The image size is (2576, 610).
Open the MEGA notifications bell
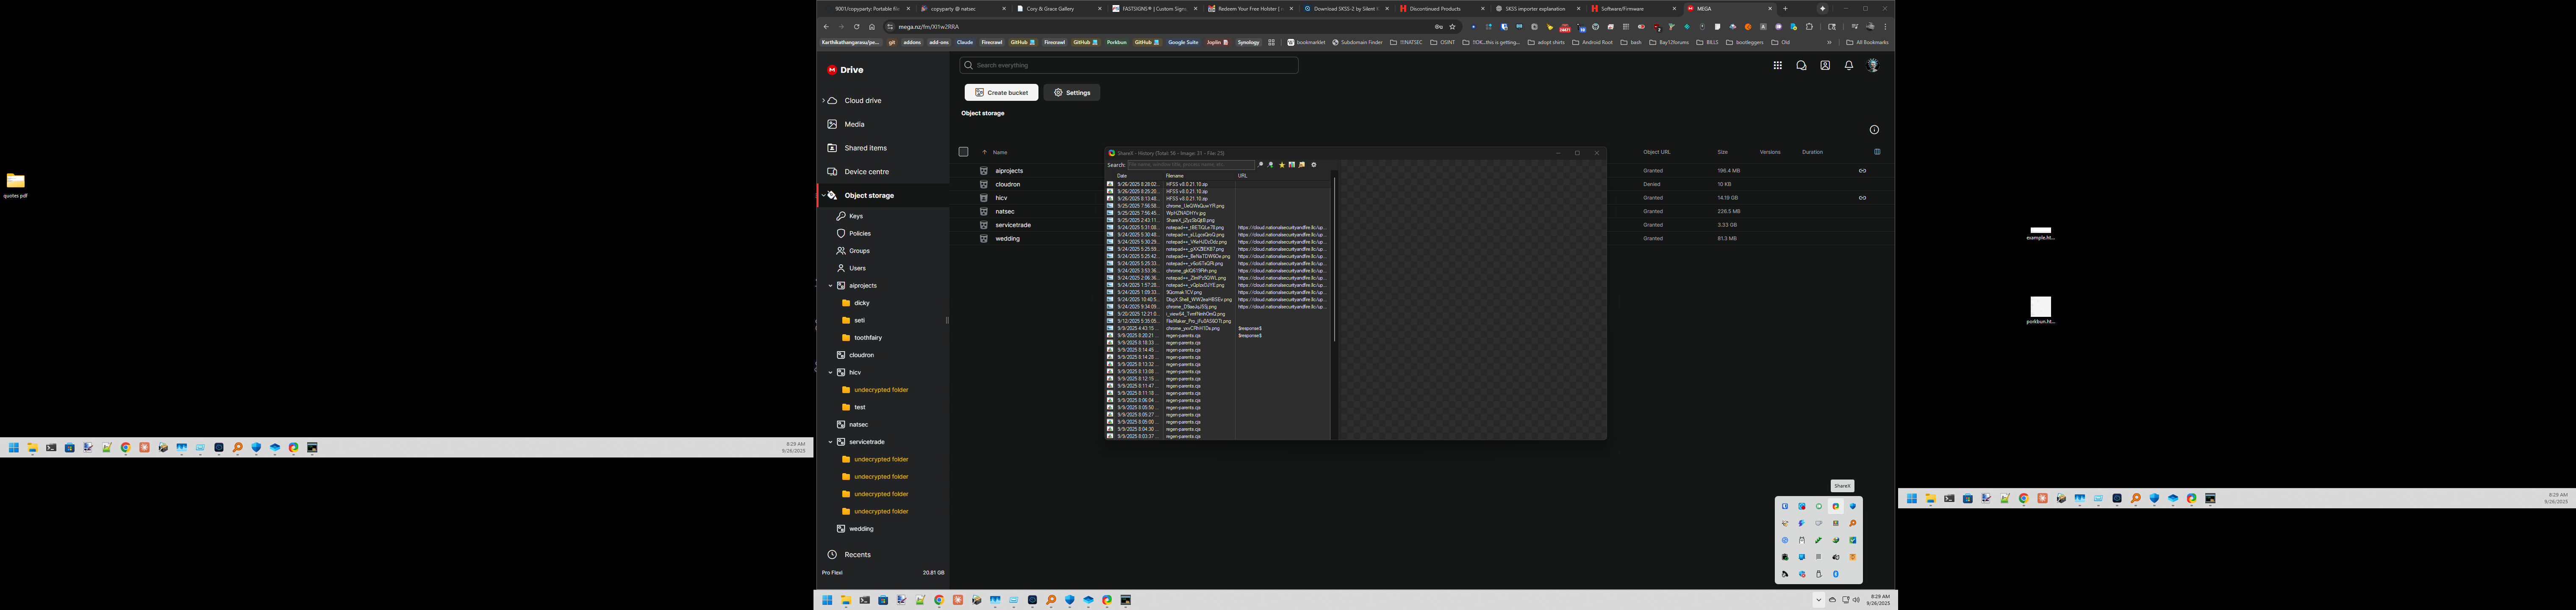pos(1849,65)
